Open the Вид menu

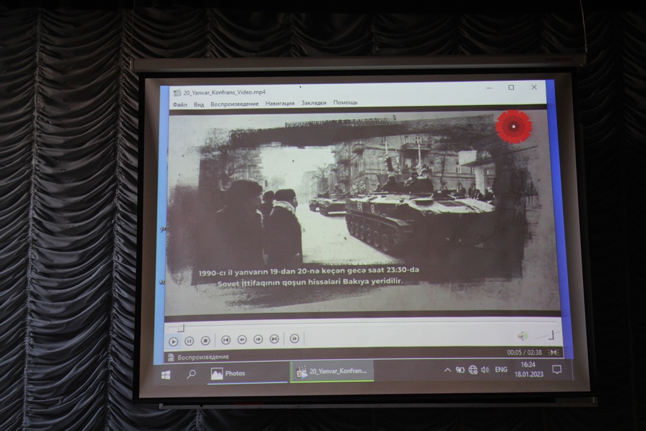tap(199, 104)
